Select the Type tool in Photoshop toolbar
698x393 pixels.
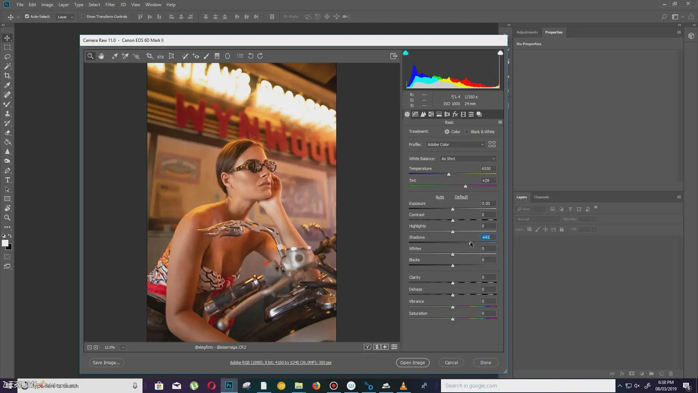[7, 180]
